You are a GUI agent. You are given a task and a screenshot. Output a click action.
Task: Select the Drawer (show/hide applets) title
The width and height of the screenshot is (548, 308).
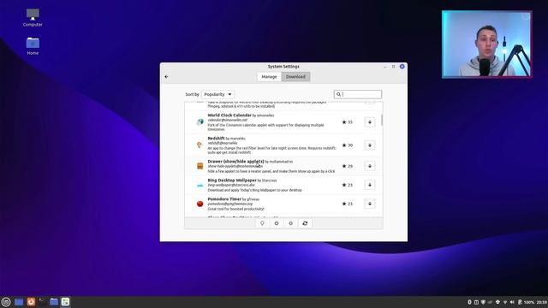(x=236, y=162)
